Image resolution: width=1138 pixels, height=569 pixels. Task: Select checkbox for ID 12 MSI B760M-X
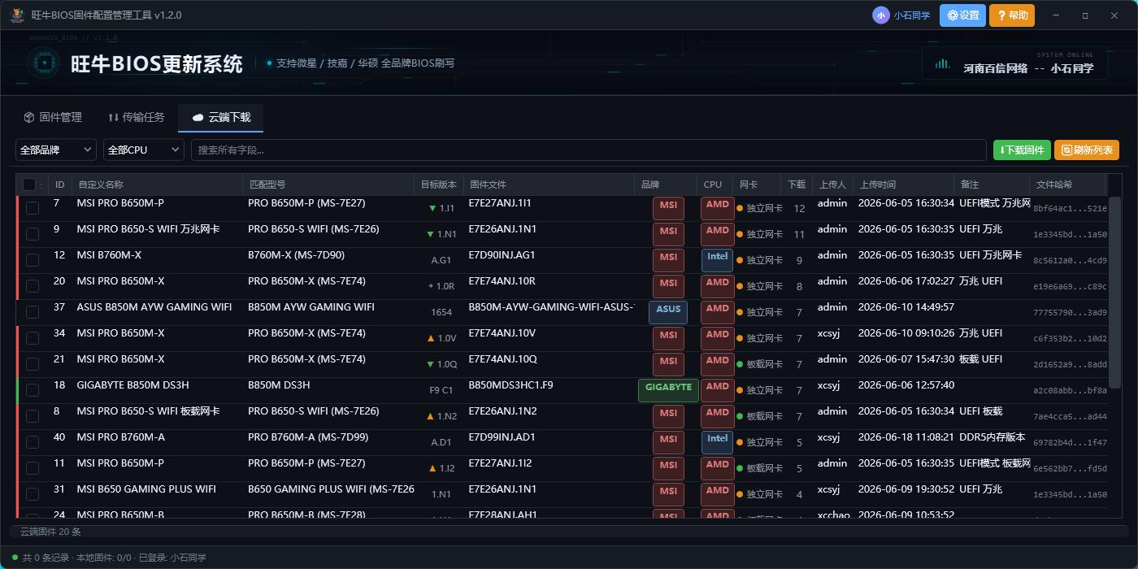[33, 260]
